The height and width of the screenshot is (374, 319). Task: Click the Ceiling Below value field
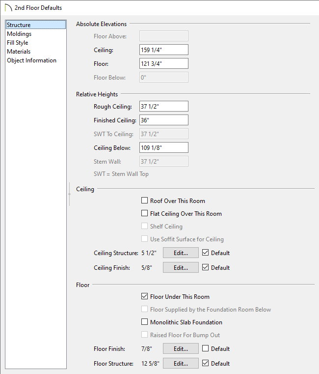pos(163,147)
